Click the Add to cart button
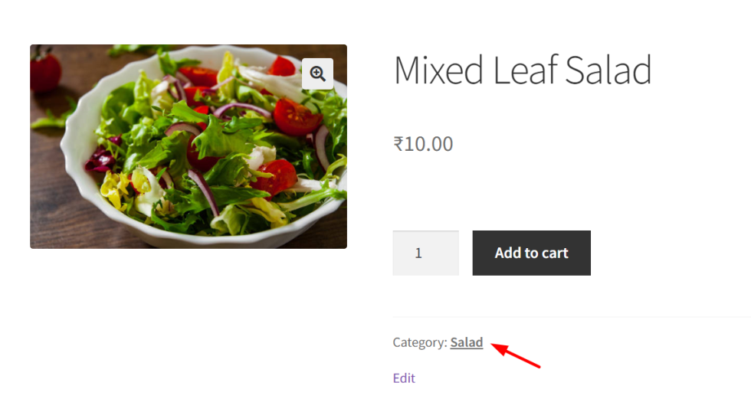Viewport: 751px width, 412px height. [x=531, y=253]
